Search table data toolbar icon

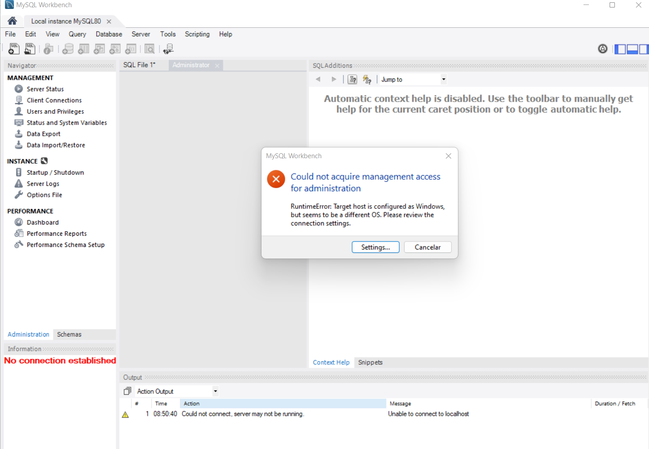coord(149,49)
